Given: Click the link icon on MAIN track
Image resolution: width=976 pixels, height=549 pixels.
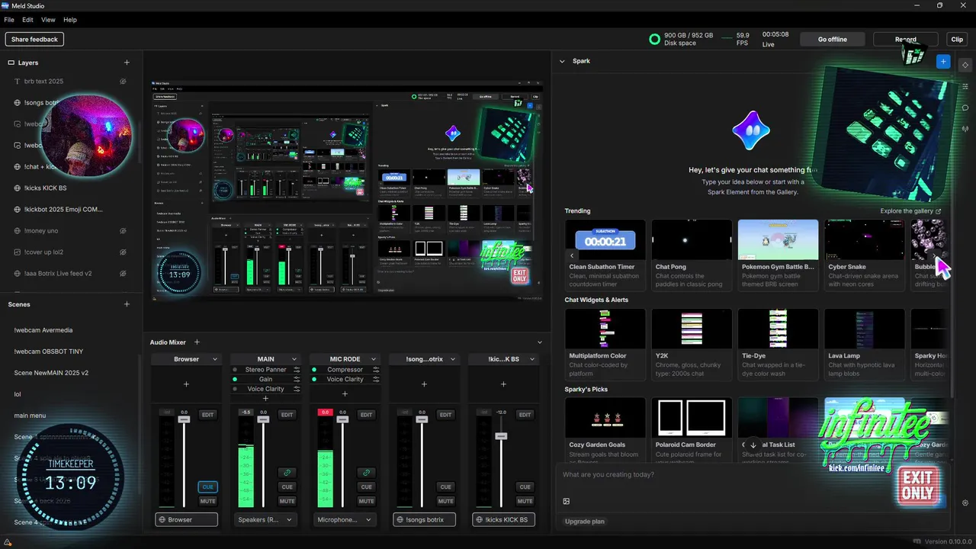Looking at the screenshot, I should tap(287, 473).
